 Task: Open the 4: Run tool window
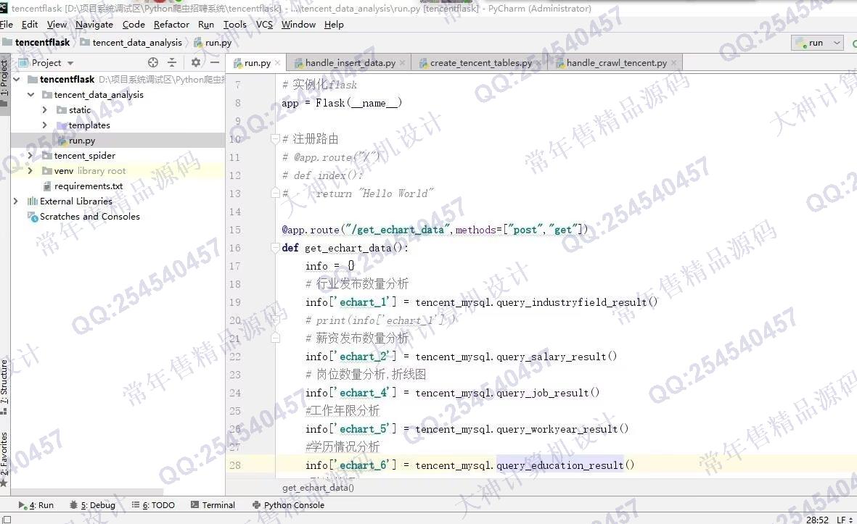[x=36, y=505]
